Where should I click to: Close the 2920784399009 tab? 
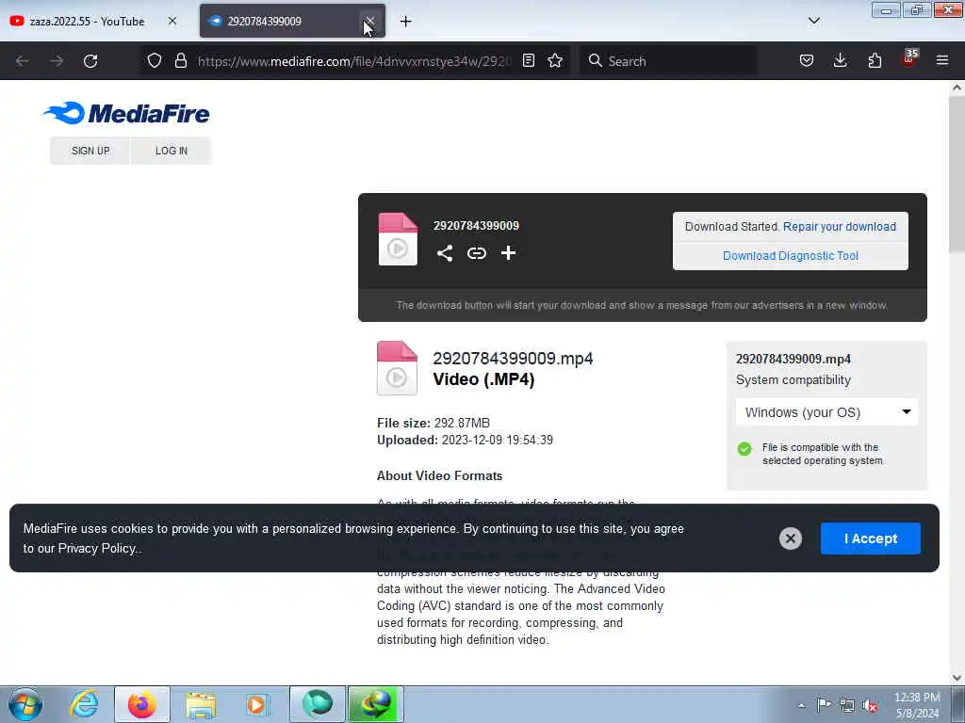click(x=369, y=21)
